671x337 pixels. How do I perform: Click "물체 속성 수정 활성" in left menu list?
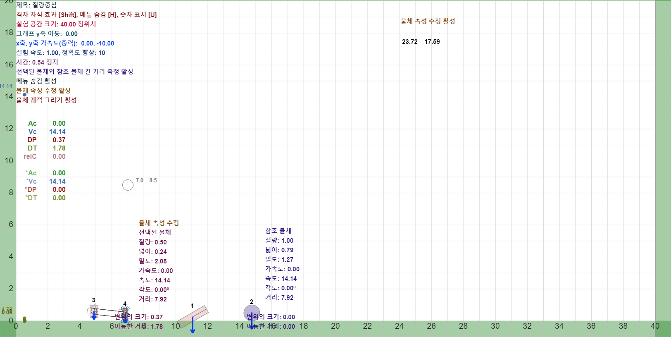pyautogui.click(x=43, y=91)
